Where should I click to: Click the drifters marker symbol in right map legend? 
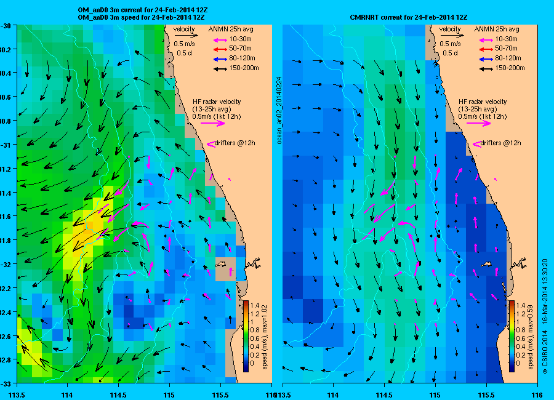[476, 144]
